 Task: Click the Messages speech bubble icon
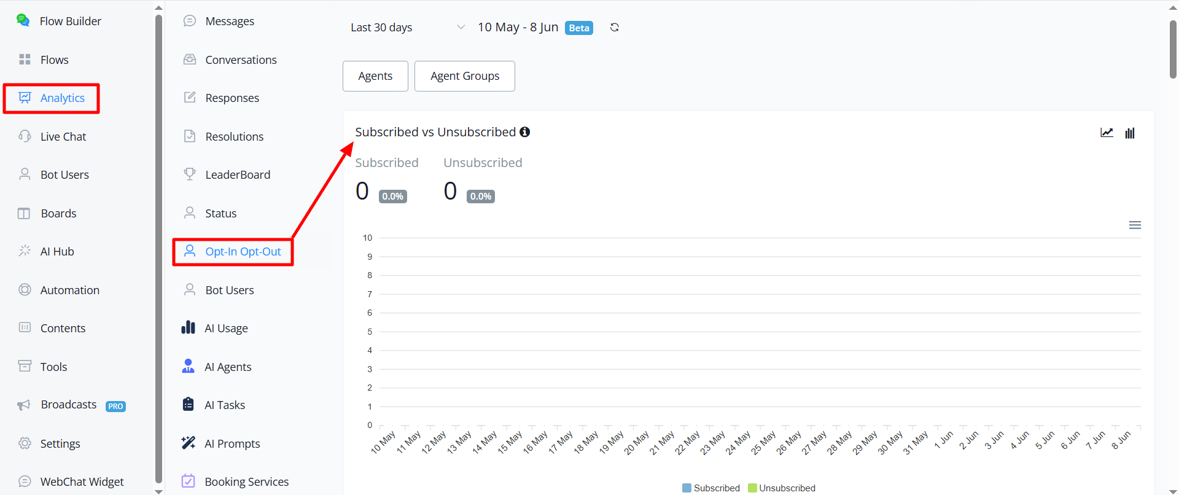point(190,20)
